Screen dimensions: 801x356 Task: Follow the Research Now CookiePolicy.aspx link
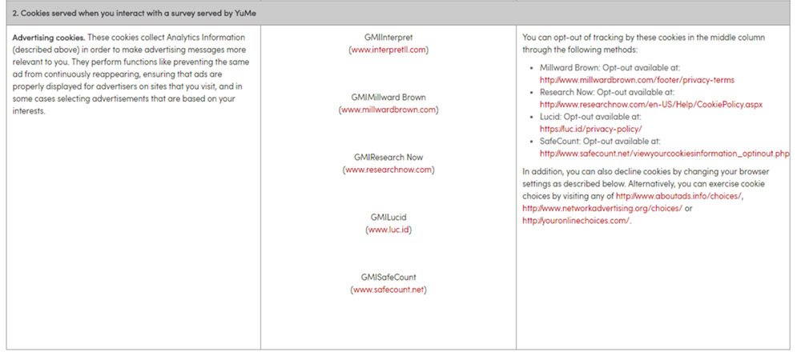click(651, 105)
